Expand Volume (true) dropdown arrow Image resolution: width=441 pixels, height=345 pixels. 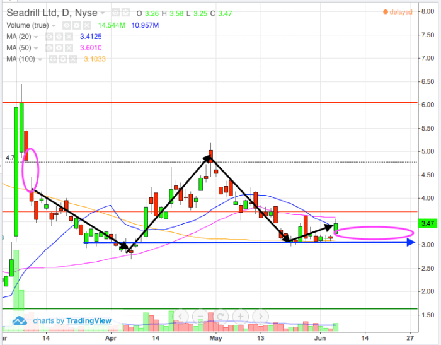click(54, 26)
